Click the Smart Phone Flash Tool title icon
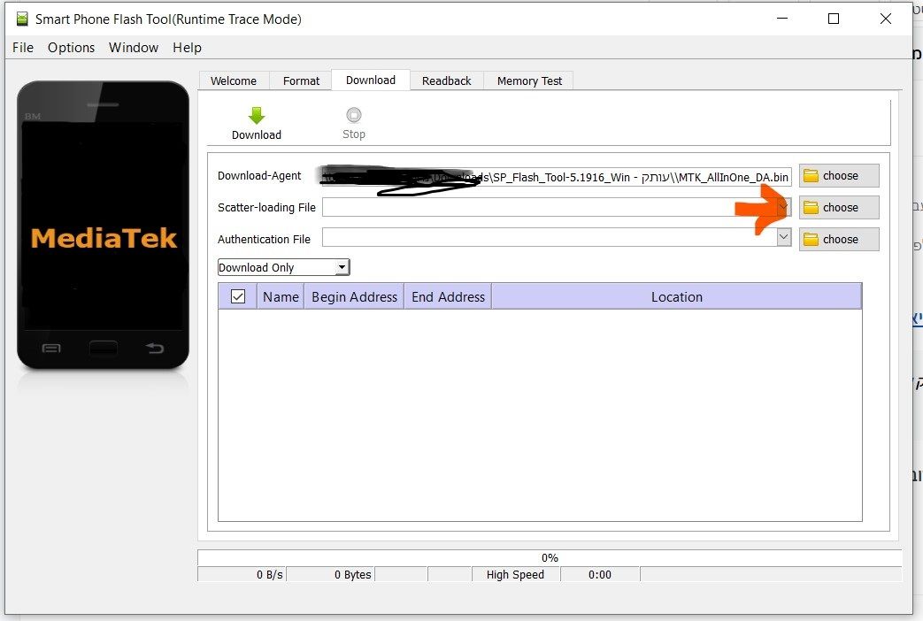 (21, 19)
